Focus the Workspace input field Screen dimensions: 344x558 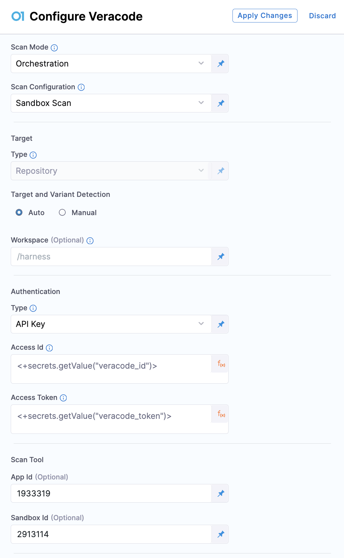click(x=111, y=257)
